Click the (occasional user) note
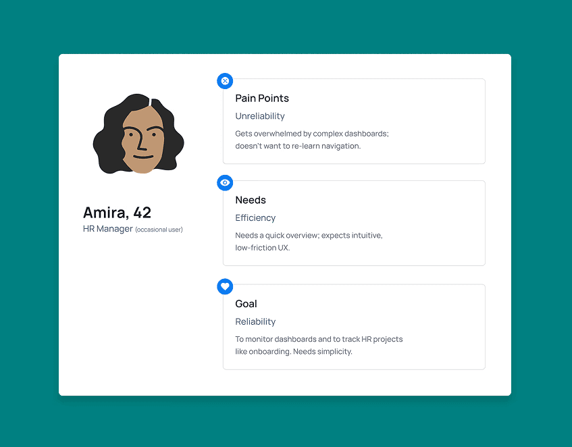This screenshot has height=447, width=572. pos(159,230)
